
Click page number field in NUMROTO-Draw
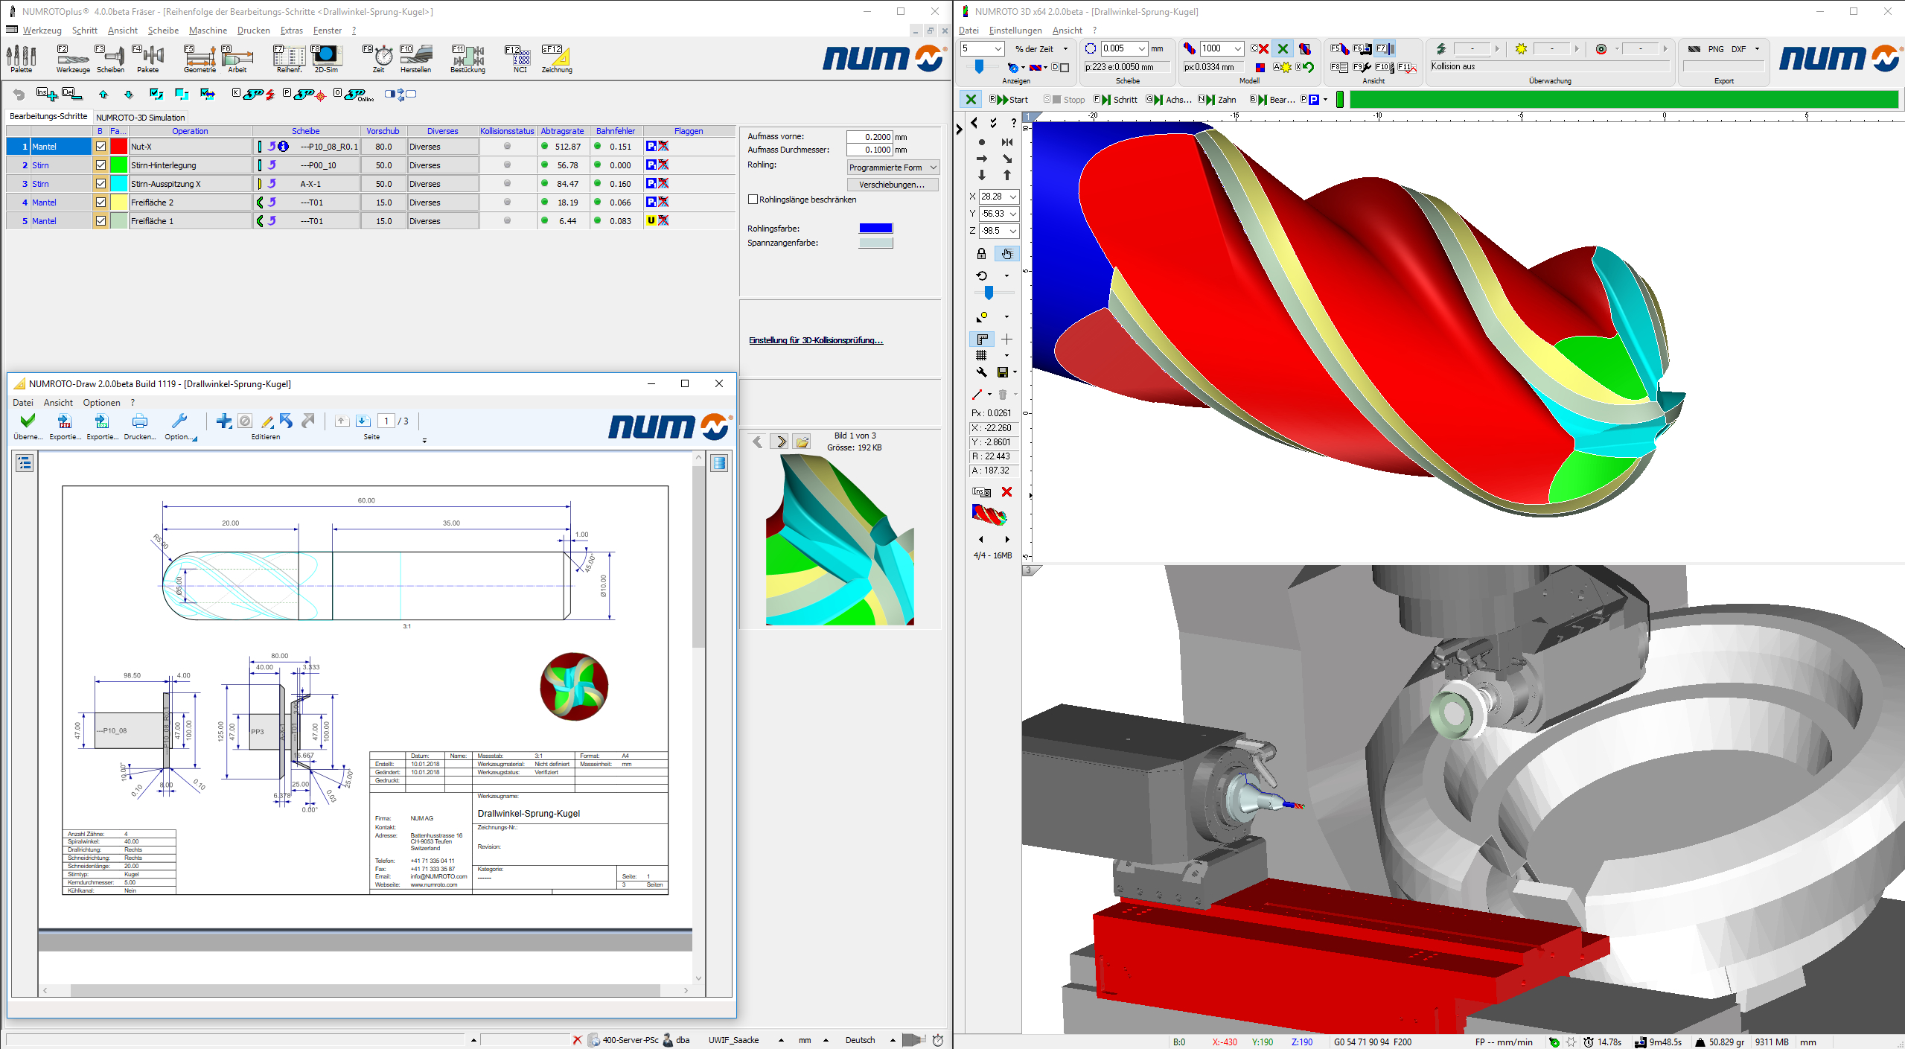point(386,421)
